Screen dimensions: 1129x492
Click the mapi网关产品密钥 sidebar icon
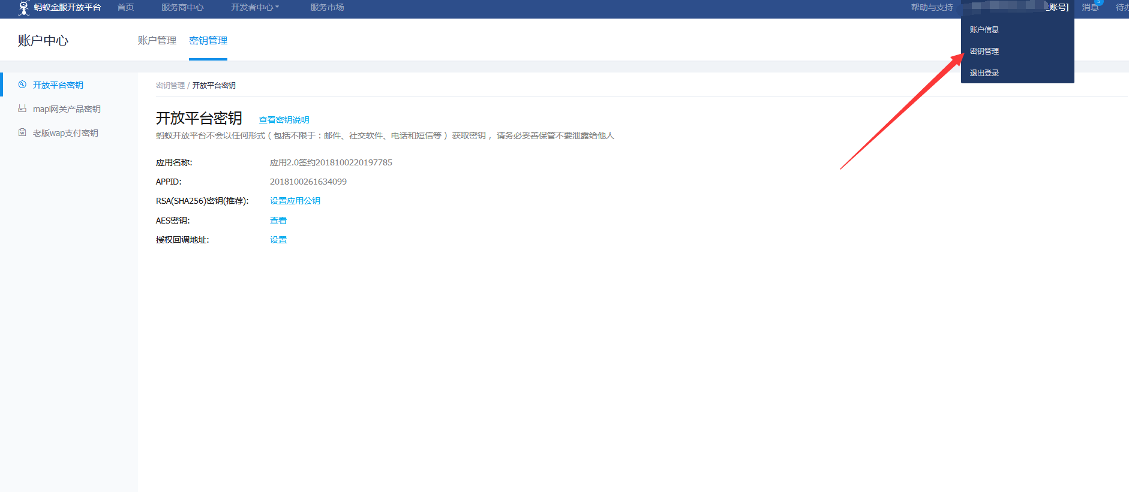(x=22, y=108)
